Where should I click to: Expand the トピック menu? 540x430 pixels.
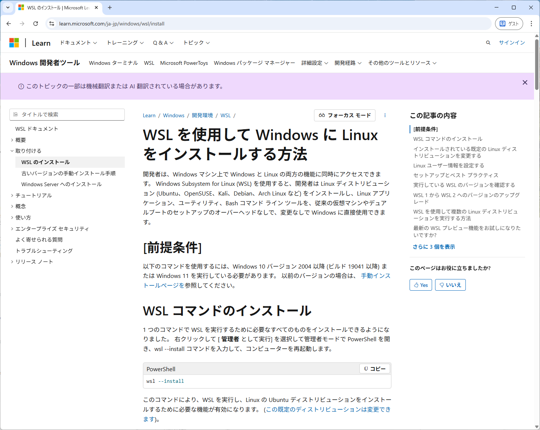(x=196, y=43)
